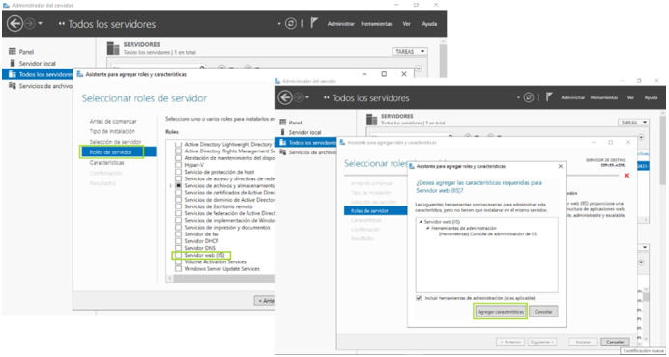Click Cancelar at bottom of right wizard

pyautogui.click(x=615, y=343)
